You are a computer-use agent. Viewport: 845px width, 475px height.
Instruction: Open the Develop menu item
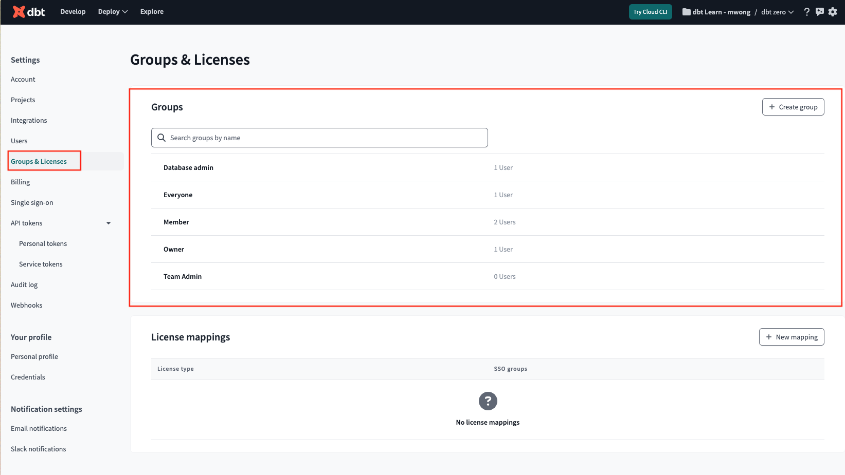click(x=73, y=12)
